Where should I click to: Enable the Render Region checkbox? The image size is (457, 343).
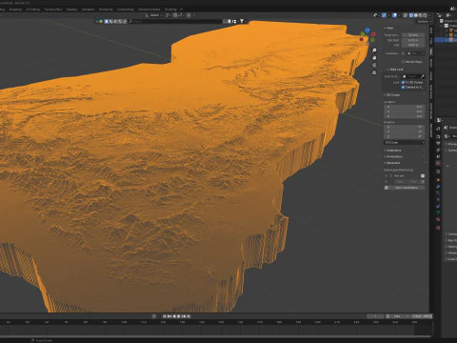404,62
